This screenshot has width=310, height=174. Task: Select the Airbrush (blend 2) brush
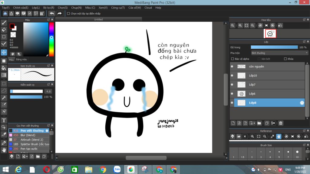(x=29, y=140)
